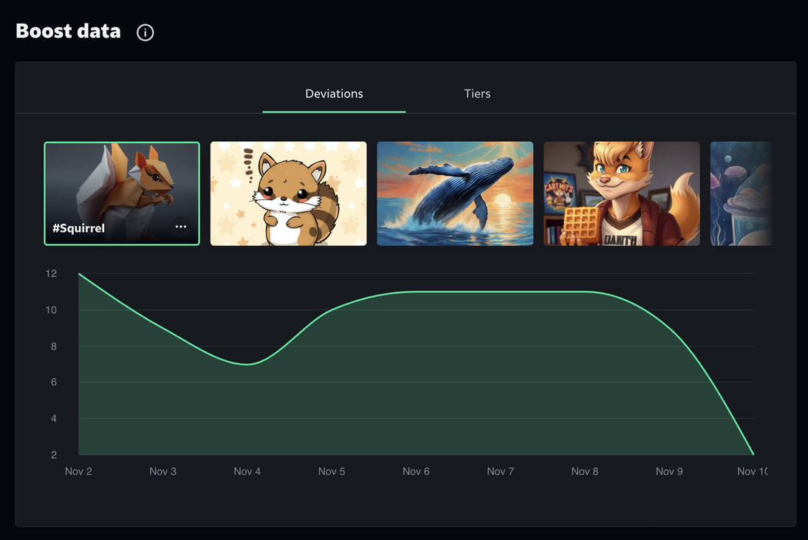Select the breaching whale deviation thumbnail
Viewport: 808px width, 540px height.
(x=455, y=194)
